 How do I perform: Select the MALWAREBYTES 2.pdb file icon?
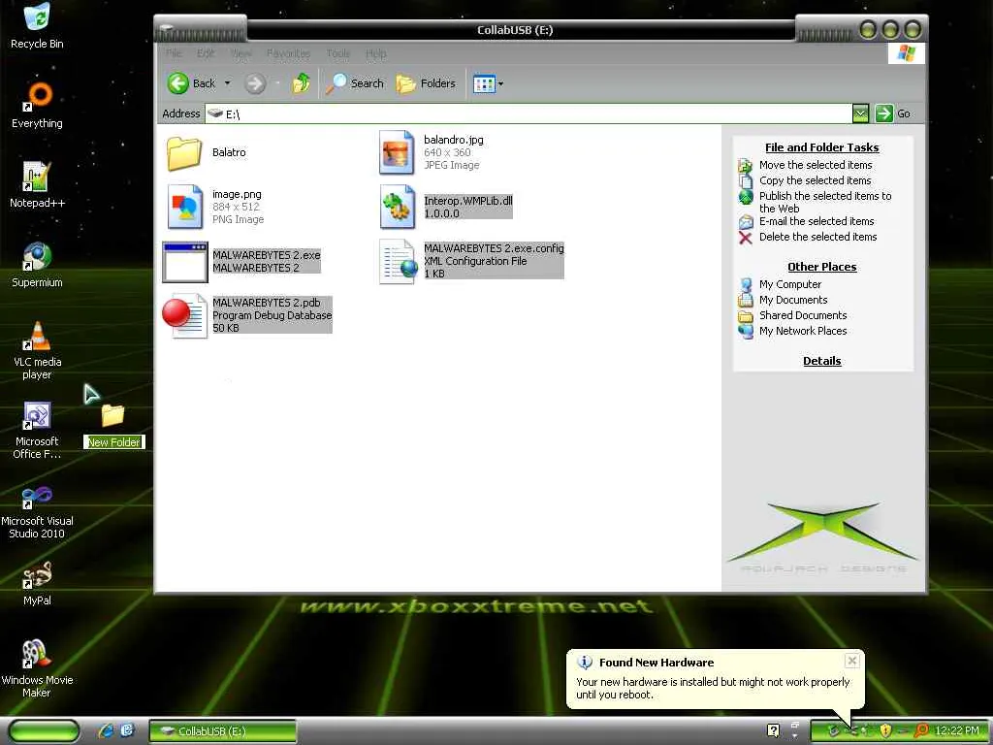pos(185,315)
